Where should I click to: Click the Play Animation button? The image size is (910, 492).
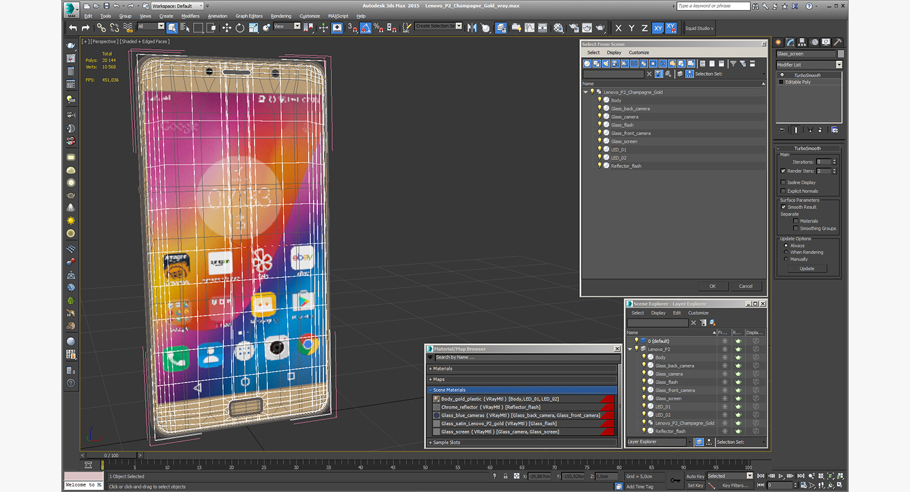tap(781, 476)
